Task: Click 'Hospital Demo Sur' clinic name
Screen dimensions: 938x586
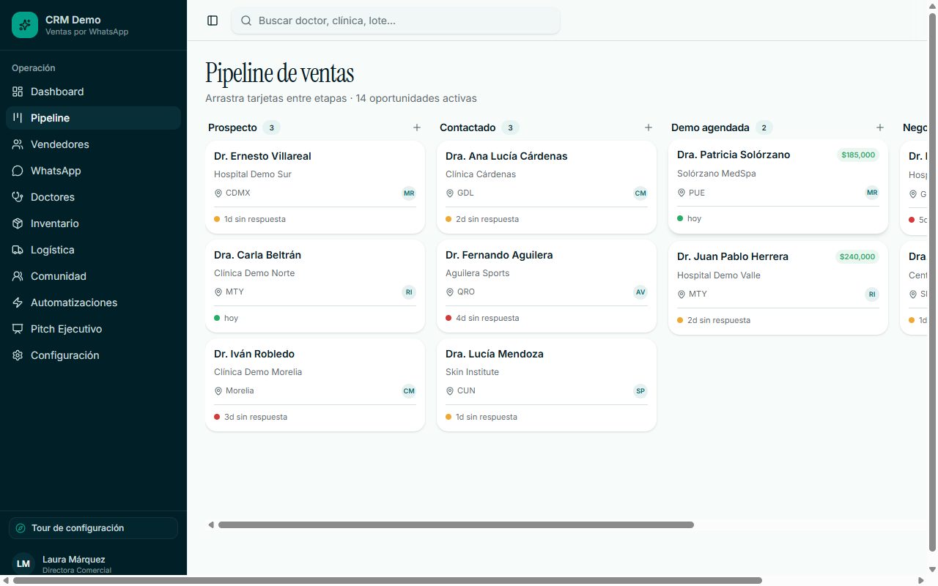Action: coord(253,174)
